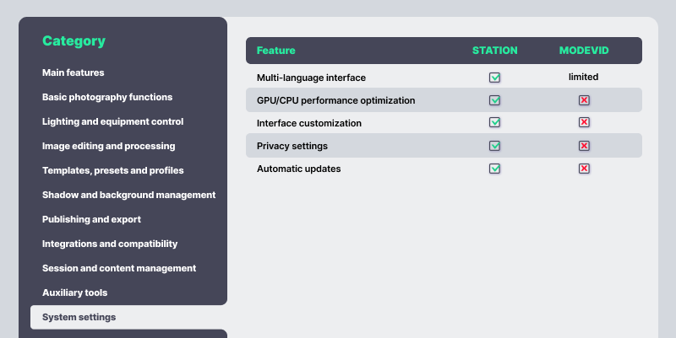
Task: Open the Main features category
Action: pos(74,72)
